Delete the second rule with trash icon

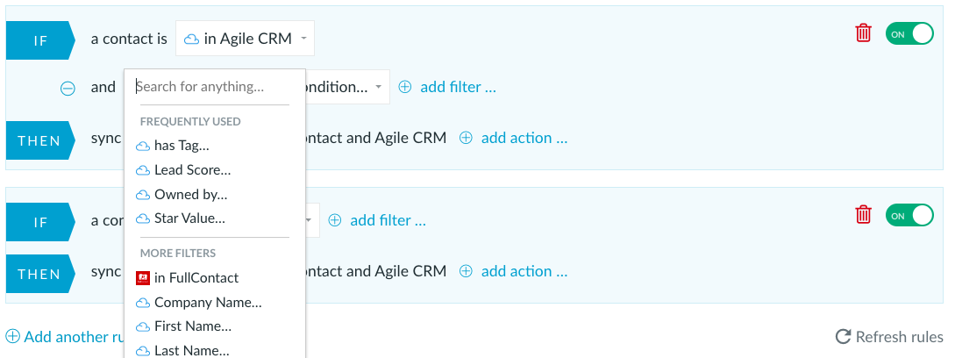pyautogui.click(x=863, y=215)
